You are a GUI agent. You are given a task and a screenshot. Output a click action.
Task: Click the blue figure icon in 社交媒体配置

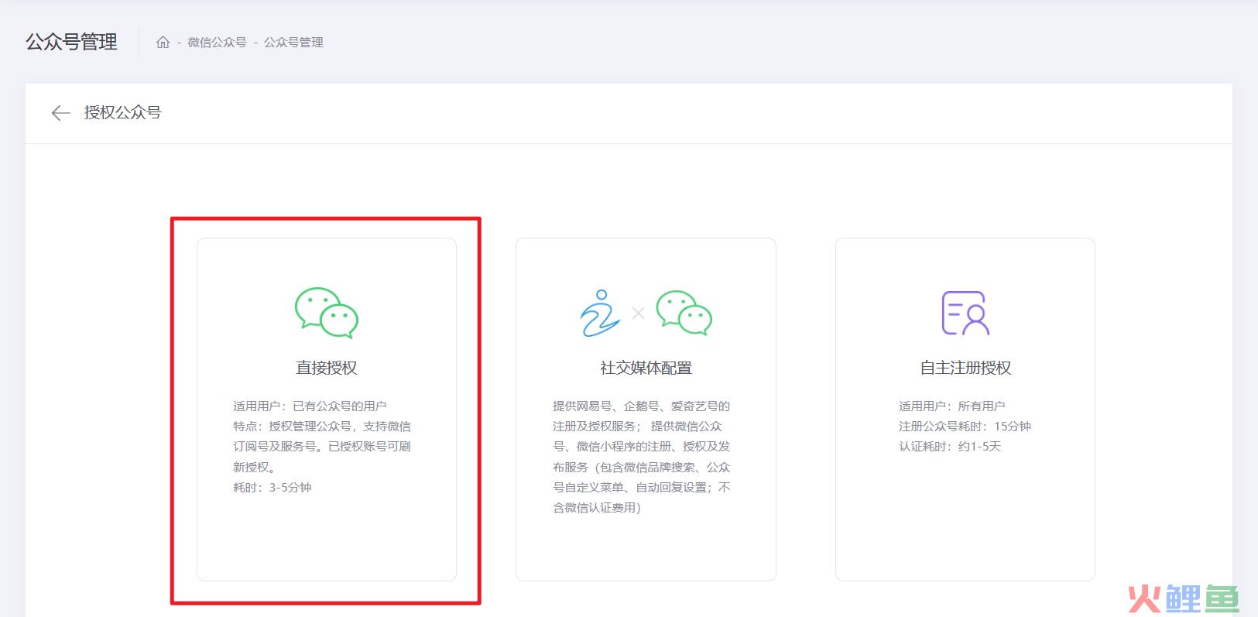(600, 313)
